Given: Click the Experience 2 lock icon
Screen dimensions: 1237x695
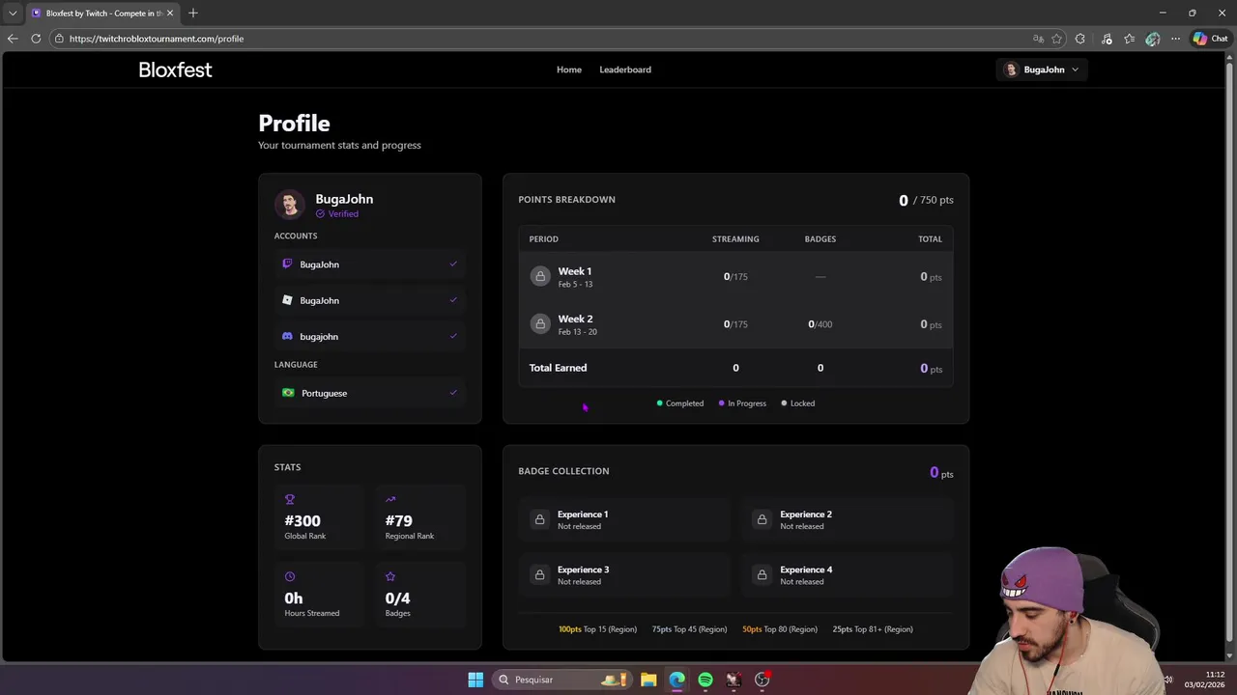Looking at the screenshot, I should [x=762, y=519].
